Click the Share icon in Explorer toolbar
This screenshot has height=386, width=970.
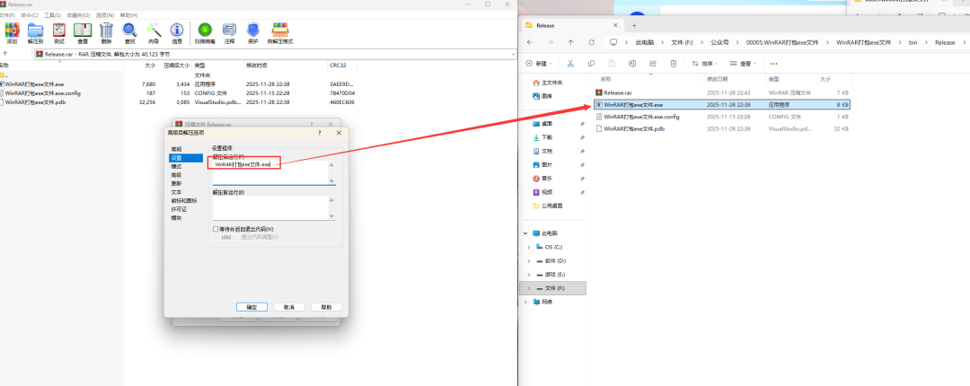[653, 63]
